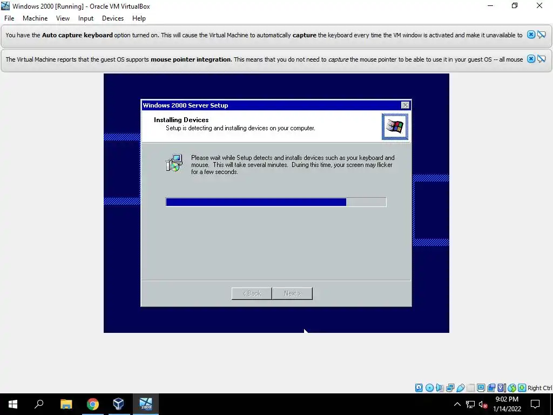
Task: Open the Windows Start menu
Action: coord(13,404)
